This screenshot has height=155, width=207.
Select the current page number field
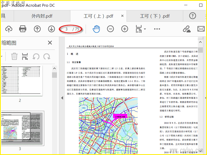(66, 29)
